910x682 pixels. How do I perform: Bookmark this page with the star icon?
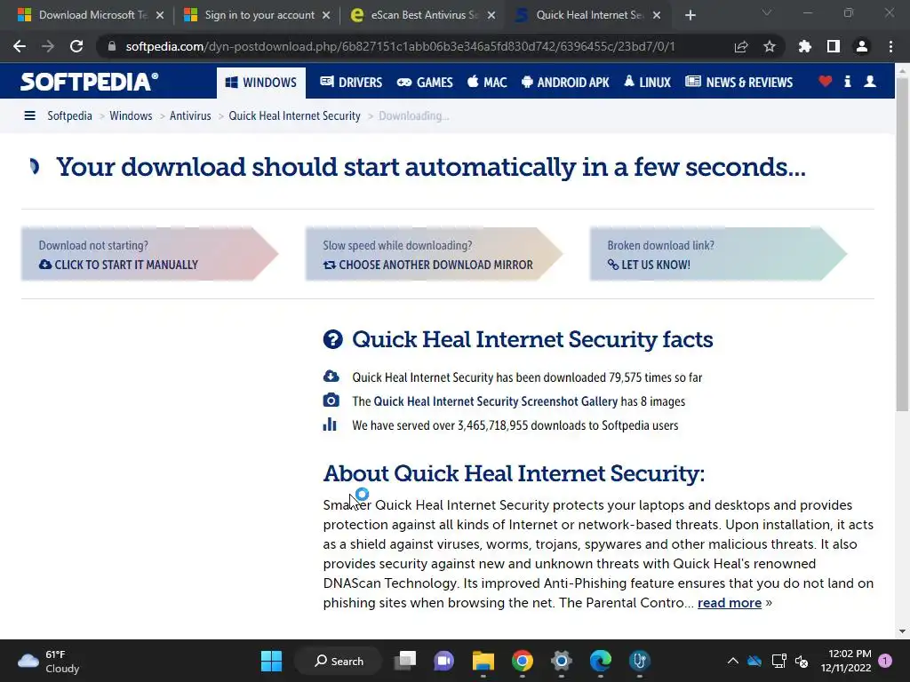click(x=769, y=46)
